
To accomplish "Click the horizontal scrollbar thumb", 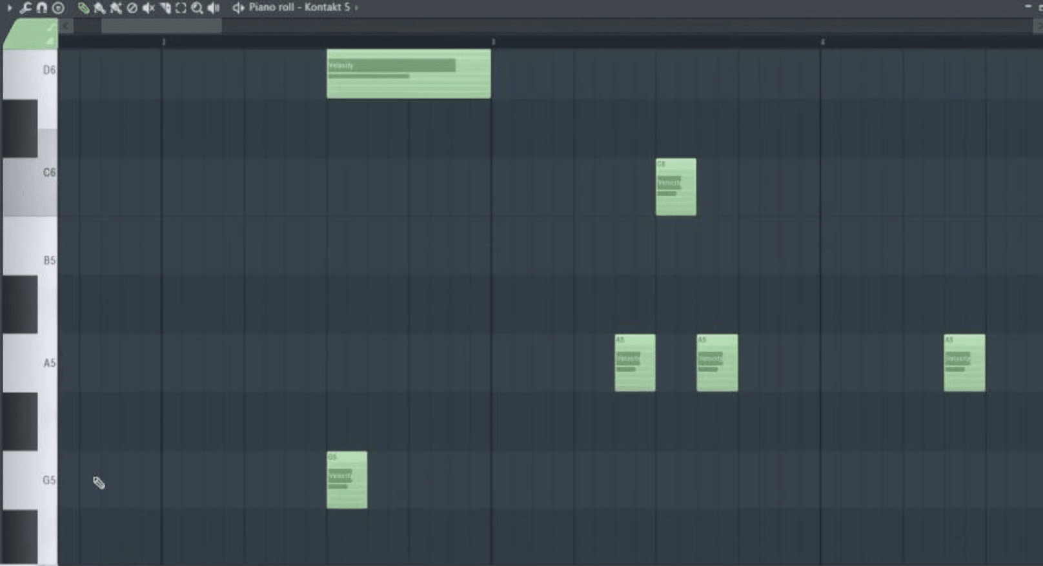I will click(x=161, y=26).
